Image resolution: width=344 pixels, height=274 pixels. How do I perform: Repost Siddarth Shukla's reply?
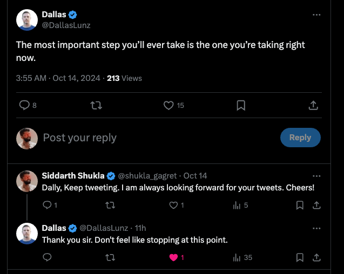tap(110, 205)
